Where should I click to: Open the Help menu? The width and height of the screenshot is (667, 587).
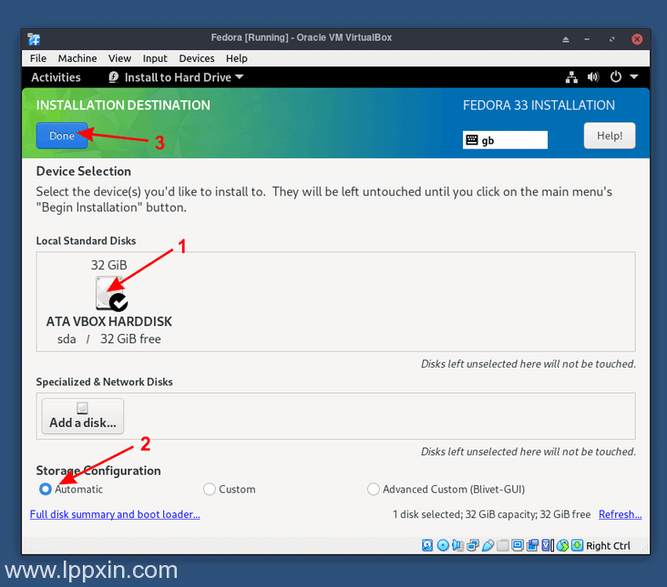click(237, 58)
